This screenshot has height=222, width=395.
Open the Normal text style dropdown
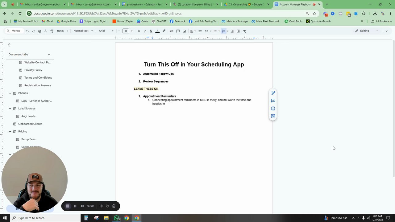(x=83, y=31)
